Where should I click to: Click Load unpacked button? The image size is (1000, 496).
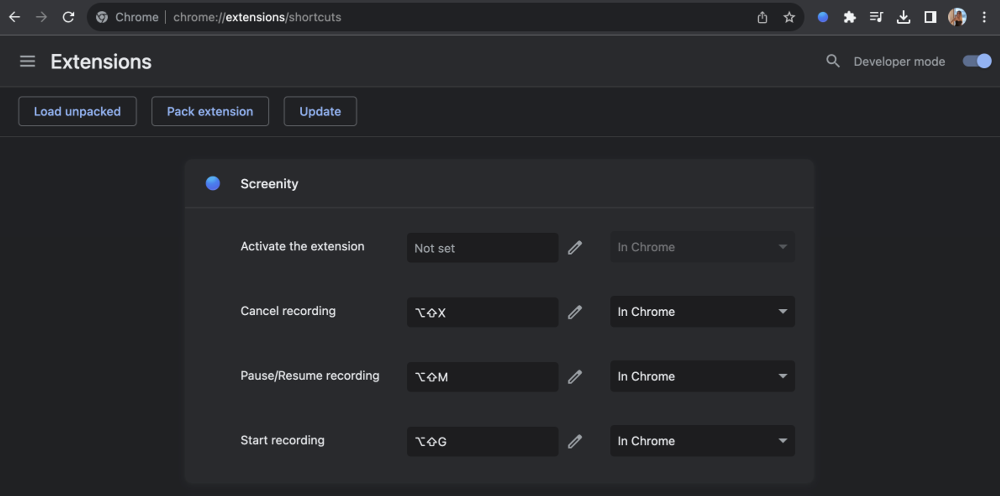(x=77, y=111)
